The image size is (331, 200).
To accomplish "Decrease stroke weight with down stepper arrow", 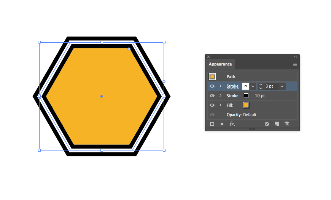I will pyautogui.click(x=261, y=88).
